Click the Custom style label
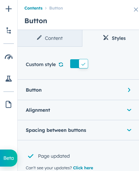The width and height of the screenshot is (139, 171). coord(41,64)
